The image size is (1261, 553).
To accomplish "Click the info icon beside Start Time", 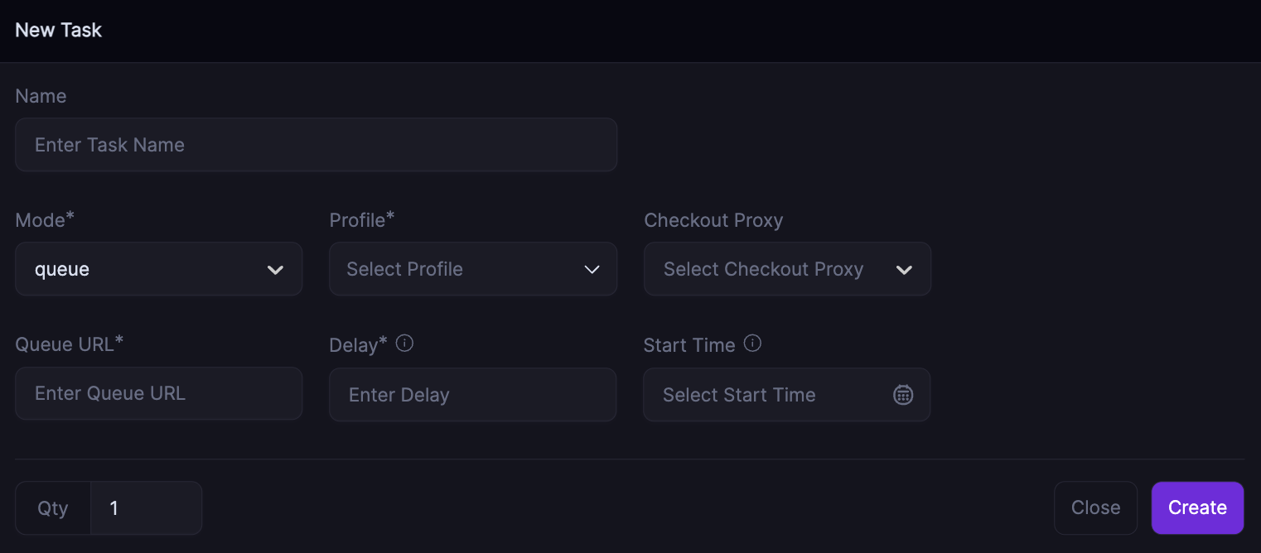I will tap(752, 344).
